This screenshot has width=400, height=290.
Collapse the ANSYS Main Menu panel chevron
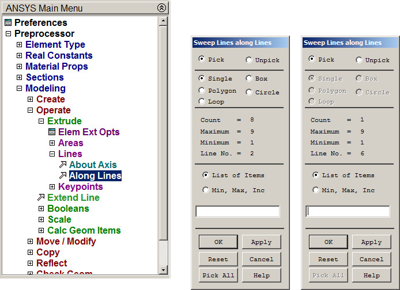161,8
